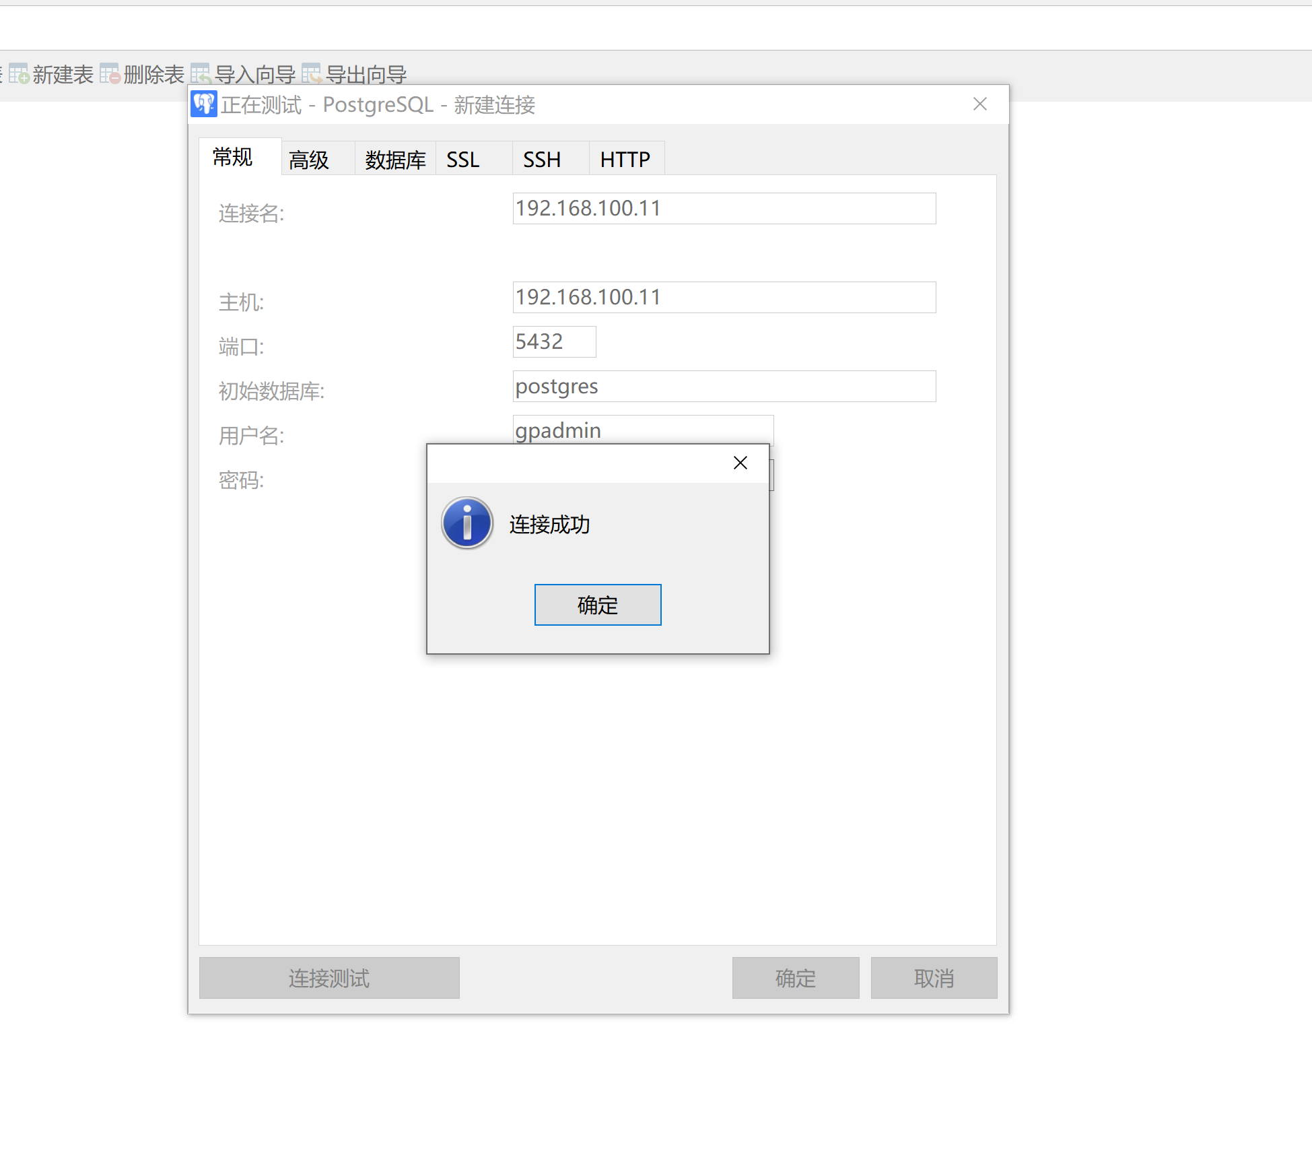1312x1149 pixels.
Task: Click the 主机 host input field
Action: pyautogui.click(x=724, y=298)
